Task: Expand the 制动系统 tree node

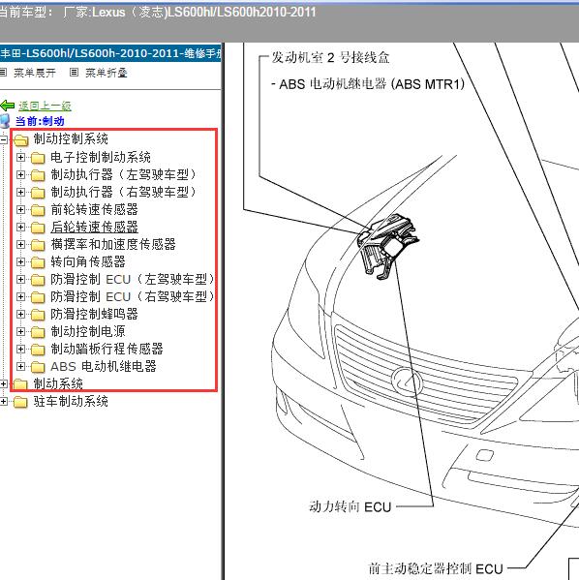Action: [x=3, y=384]
